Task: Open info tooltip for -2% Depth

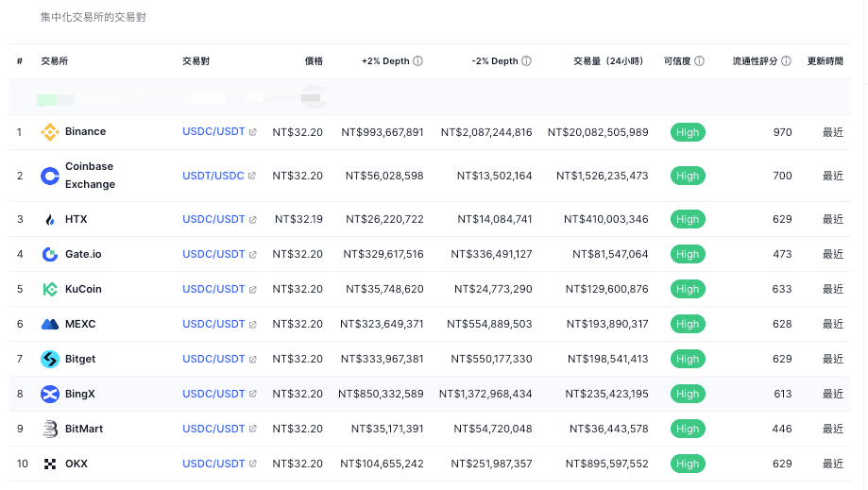Action: pyautogui.click(x=526, y=60)
